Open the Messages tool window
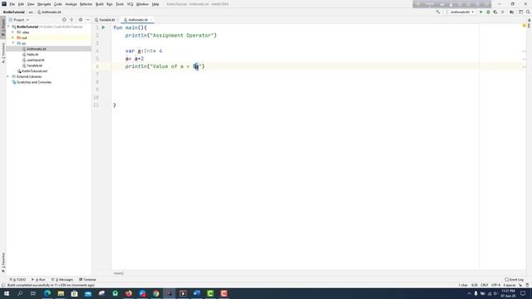 (62, 280)
